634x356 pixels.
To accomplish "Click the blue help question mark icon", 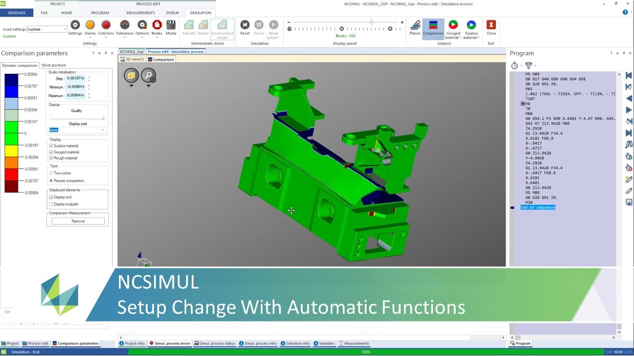I will [625, 12].
